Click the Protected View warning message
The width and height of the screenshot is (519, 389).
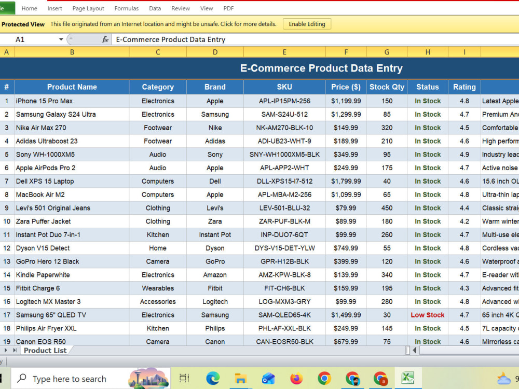coord(163,24)
